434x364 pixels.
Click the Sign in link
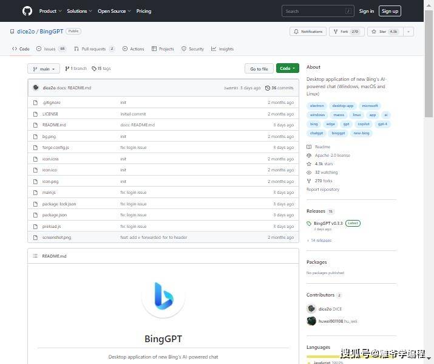point(367,11)
